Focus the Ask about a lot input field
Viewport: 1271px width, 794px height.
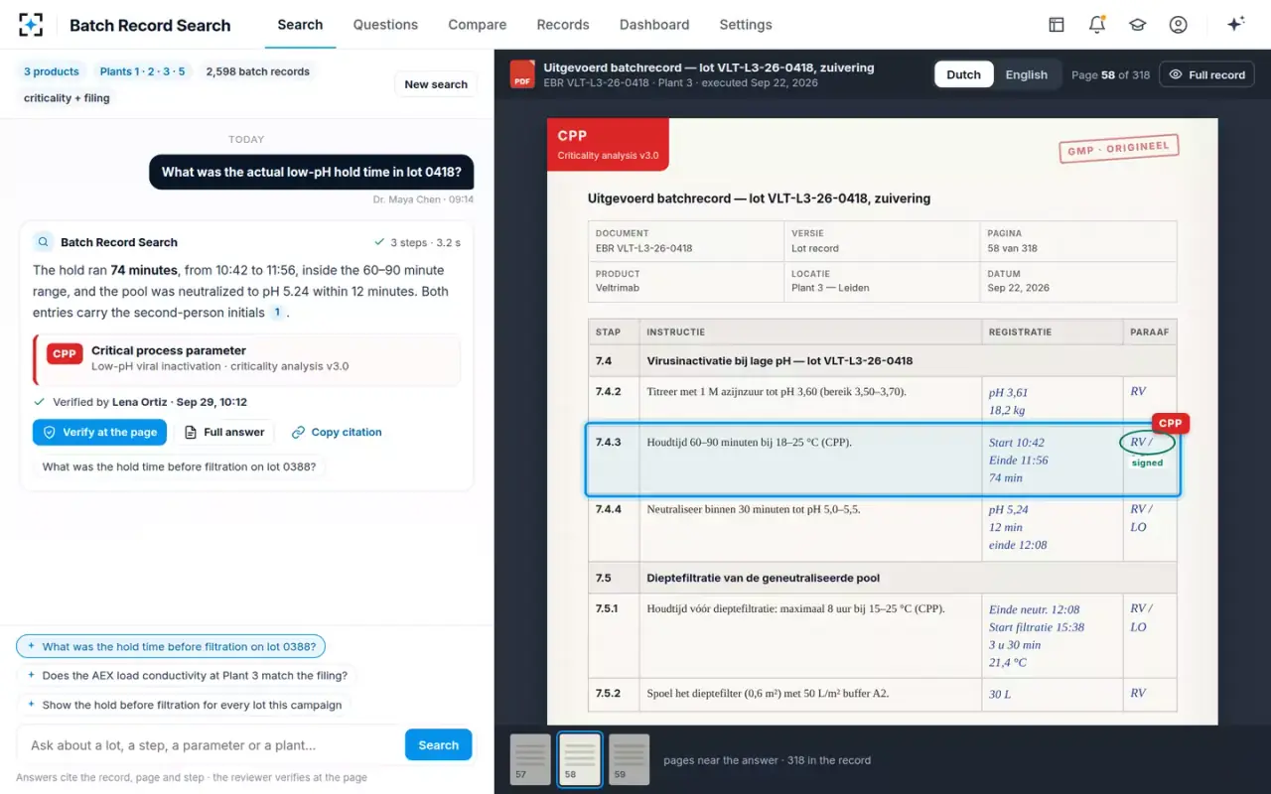(x=210, y=745)
